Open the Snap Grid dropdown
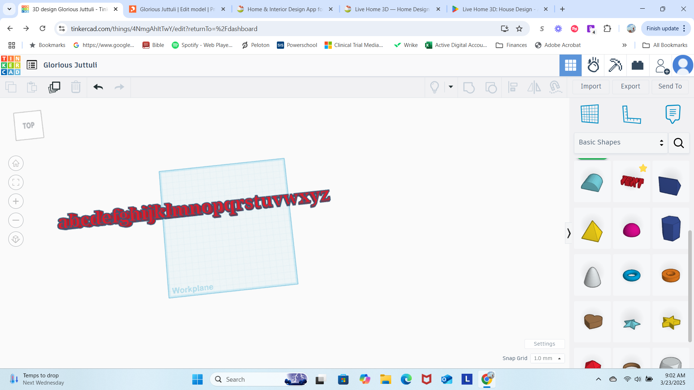The height and width of the screenshot is (390, 694). point(547,358)
